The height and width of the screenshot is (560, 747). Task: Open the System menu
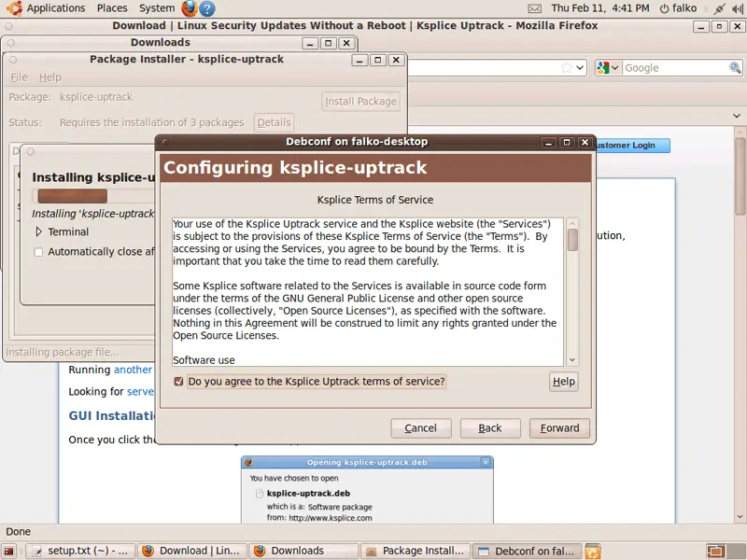pyautogui.click(x=157, y=8)
